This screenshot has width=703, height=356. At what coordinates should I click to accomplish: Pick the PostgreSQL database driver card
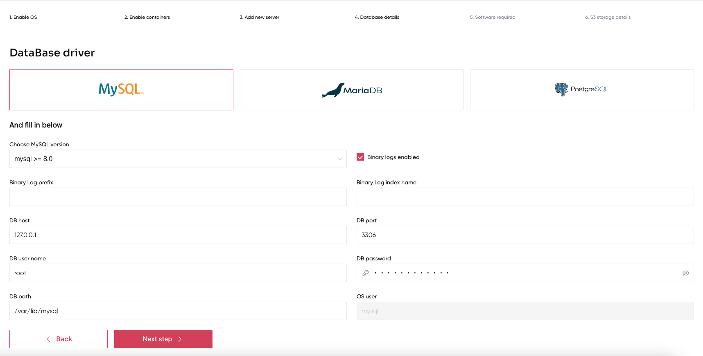582,90
